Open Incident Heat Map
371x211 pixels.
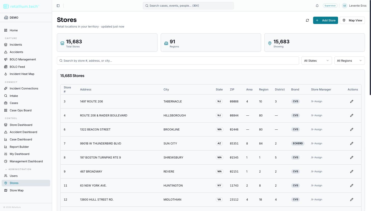point(26,74)
